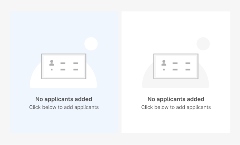Click "No applicants added" heading in the blue panel

coord(64,99)
